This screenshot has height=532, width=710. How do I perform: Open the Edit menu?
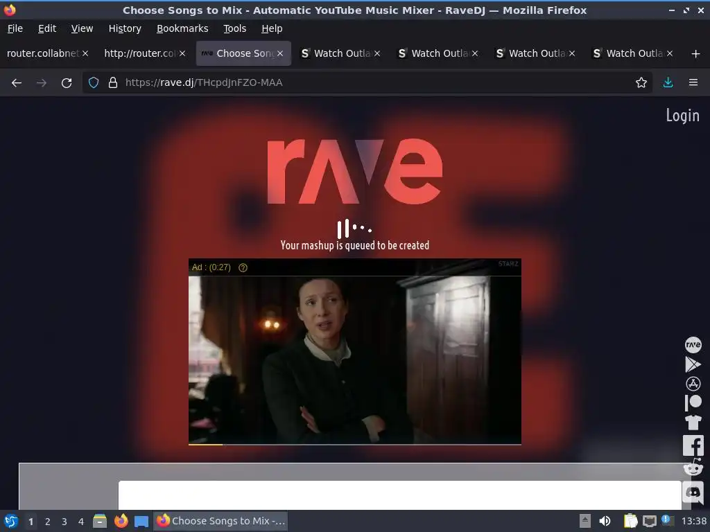[x=47, y=28]
